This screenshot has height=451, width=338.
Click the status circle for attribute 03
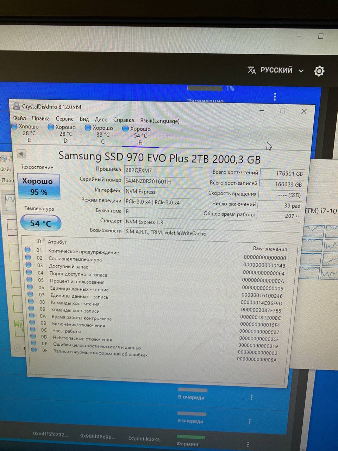pyautogui.click(x=29, y=265)
